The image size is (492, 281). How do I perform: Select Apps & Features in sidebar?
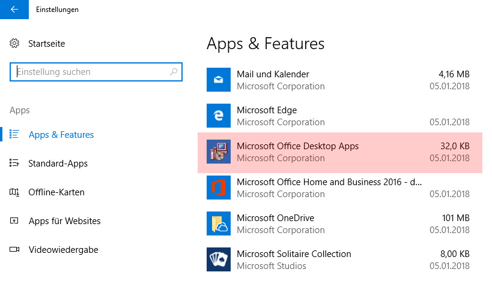(61, 135)
